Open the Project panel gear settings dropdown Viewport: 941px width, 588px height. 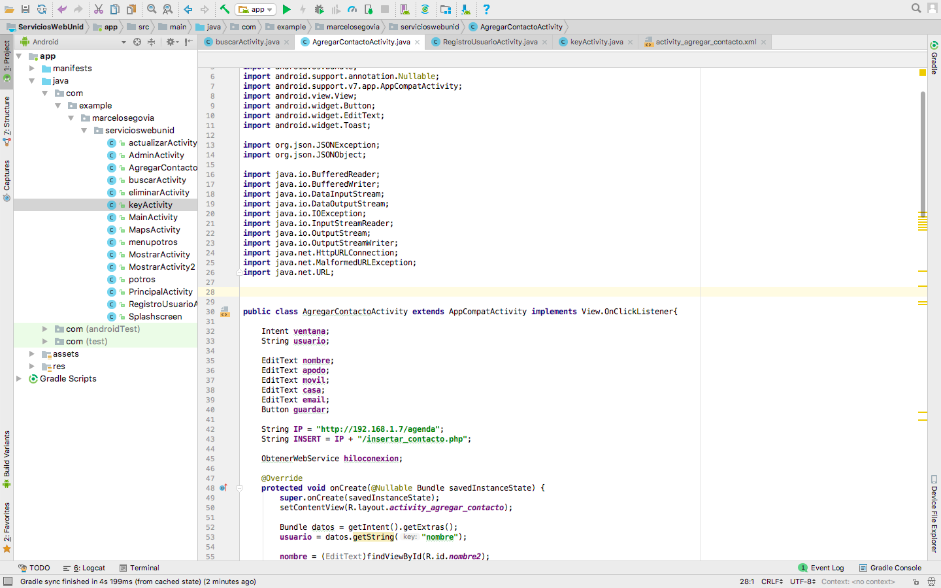tap(172, 42)
